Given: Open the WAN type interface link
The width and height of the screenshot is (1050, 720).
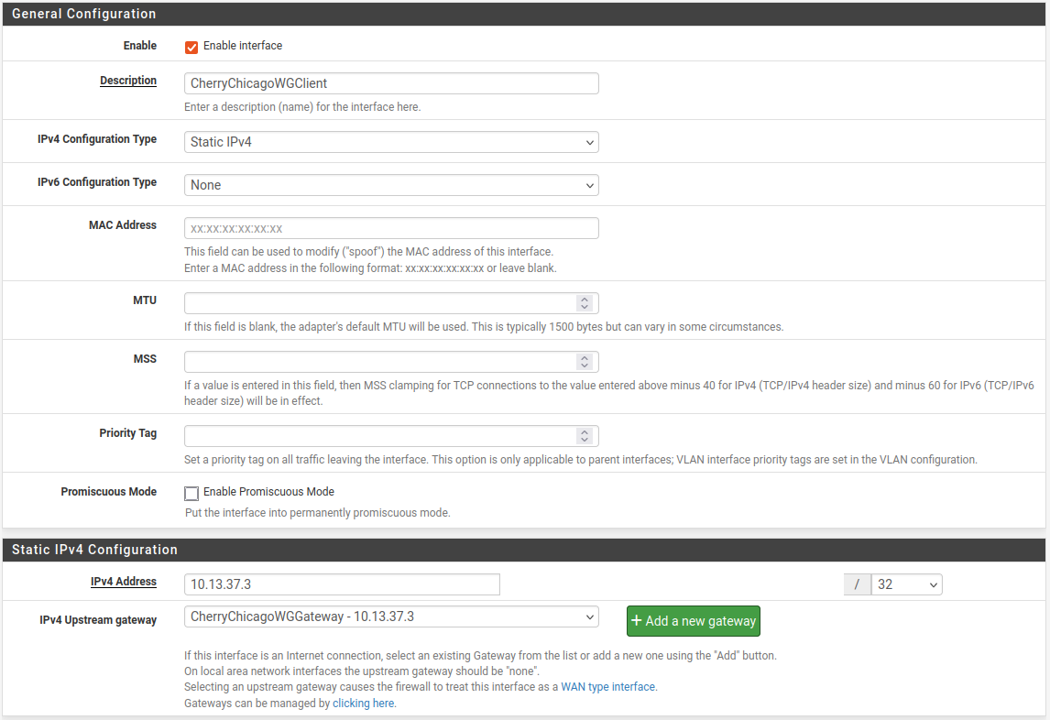Looking at the screenshot, I should coord(608,686).
